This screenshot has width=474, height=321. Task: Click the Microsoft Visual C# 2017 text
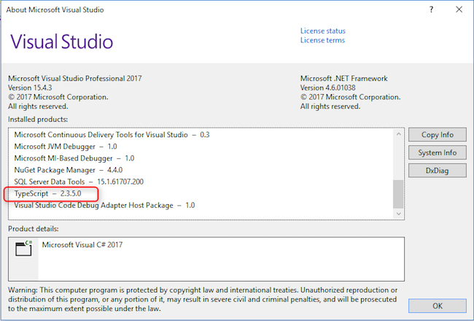(82, 244)
